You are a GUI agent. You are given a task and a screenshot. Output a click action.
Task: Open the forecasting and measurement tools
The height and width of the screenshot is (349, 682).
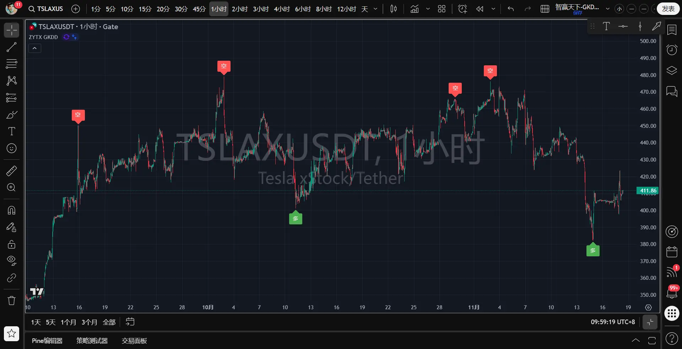[11, 98]
